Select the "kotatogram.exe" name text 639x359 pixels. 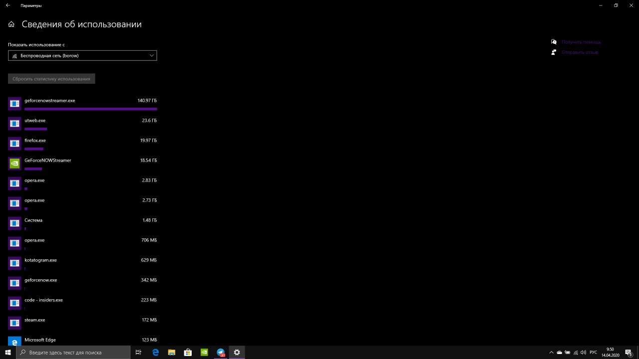pyautogui.click(x=40, y=260)
